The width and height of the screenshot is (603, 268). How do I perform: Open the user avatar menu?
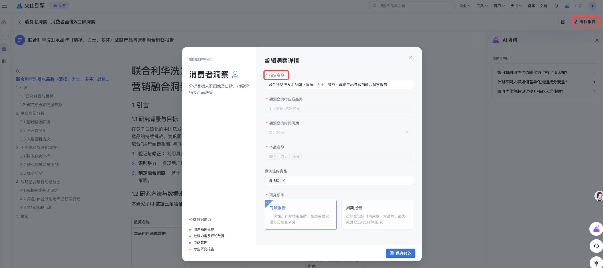(592, 6)
